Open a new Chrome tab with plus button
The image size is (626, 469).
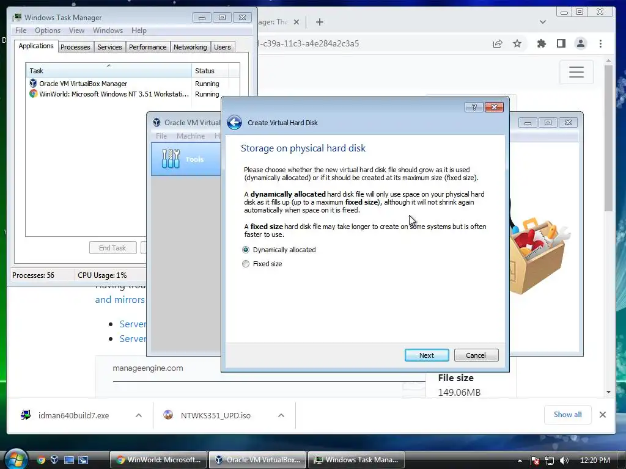point(319,22)
